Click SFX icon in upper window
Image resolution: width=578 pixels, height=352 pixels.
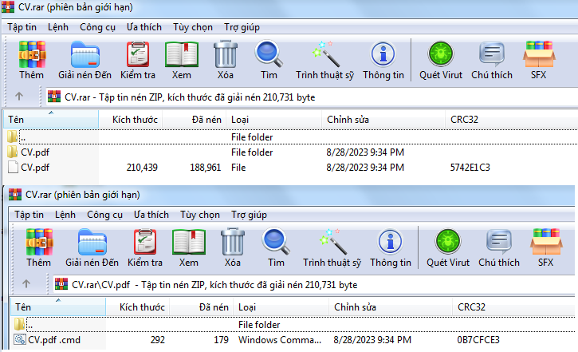[x=539, y=53]
